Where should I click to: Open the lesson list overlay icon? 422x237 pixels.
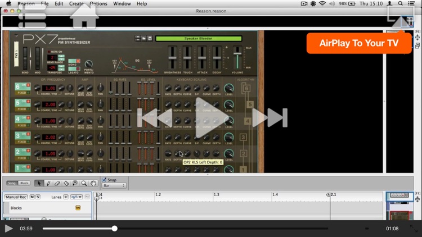[x=32, y=17]
